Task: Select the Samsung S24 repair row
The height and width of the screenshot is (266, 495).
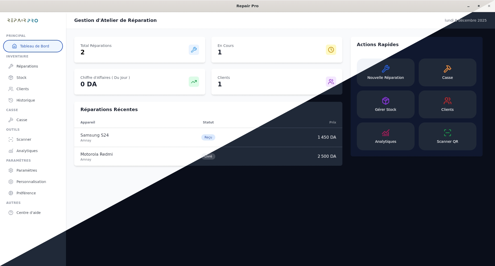Action: [155, 137]
